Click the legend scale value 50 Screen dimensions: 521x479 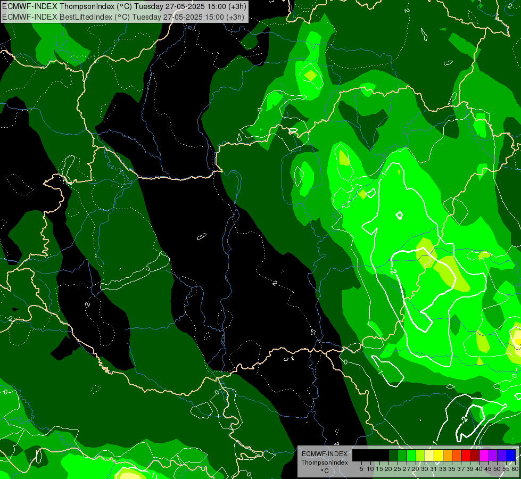[x=497, y=469]
